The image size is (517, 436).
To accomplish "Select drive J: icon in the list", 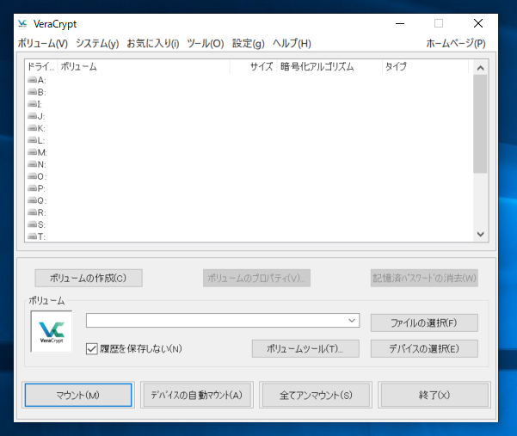I will [33, 116].
